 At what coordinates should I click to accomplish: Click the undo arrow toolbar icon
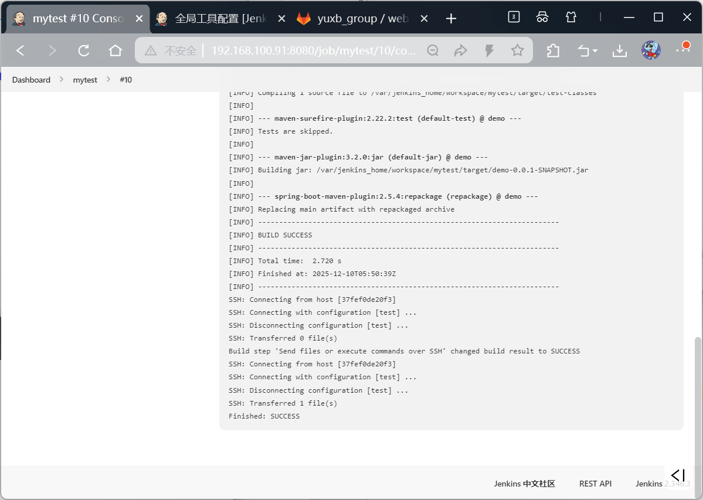tap(583, 50)
